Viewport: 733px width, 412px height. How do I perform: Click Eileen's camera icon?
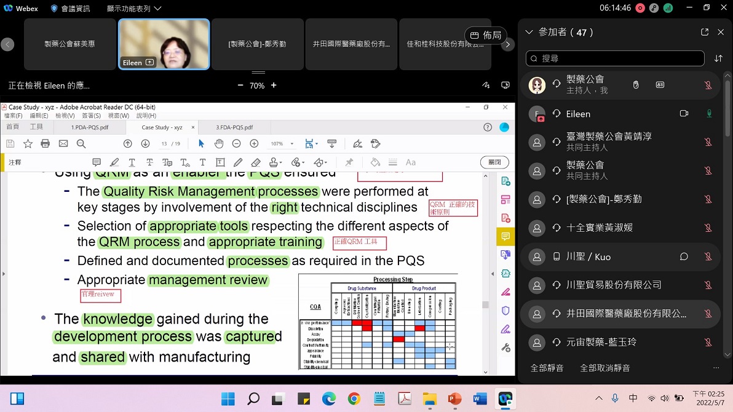pos(684,114)
